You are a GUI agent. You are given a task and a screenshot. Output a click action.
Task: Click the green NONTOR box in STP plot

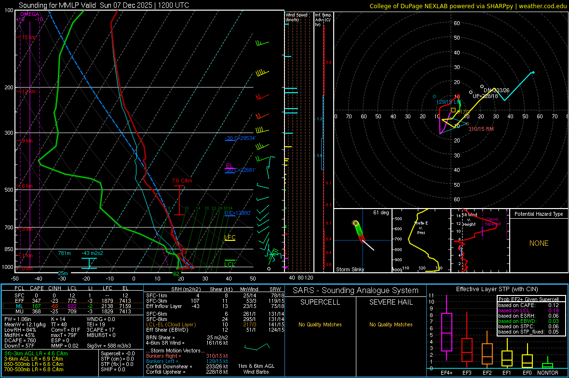548,365
